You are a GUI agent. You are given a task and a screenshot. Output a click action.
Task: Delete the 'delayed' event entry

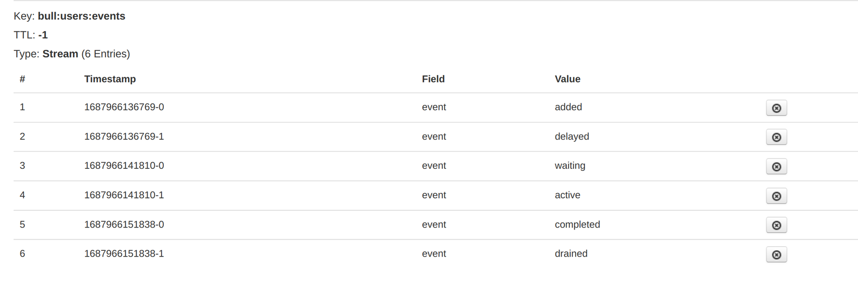776,137
